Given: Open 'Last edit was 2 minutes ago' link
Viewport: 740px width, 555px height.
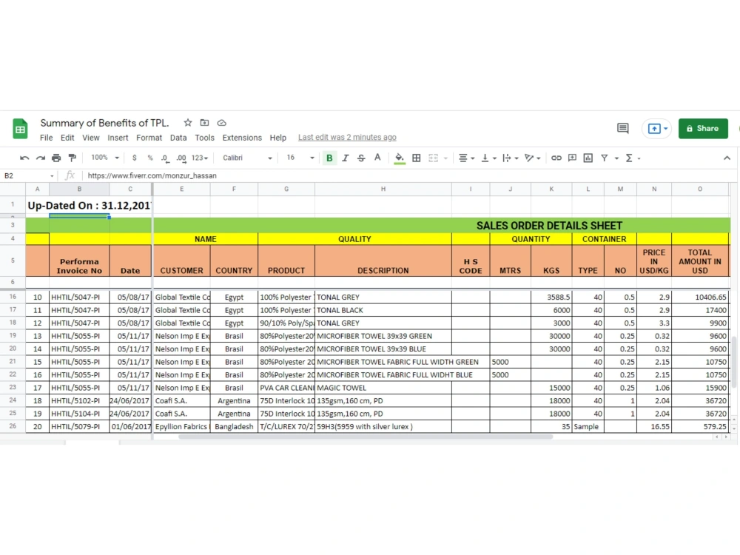Looking at the screenshot, I should click(x=347, y=138).
